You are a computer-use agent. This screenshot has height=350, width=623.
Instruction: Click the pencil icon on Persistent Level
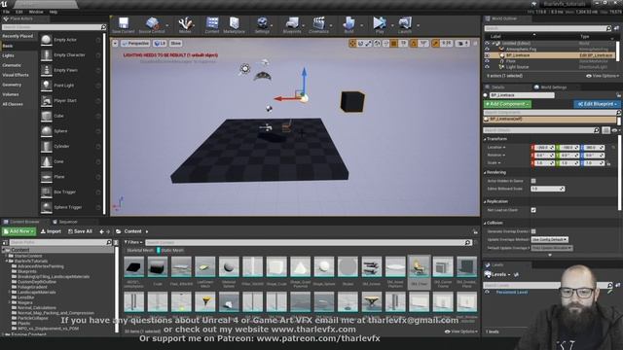click(610, 292)
